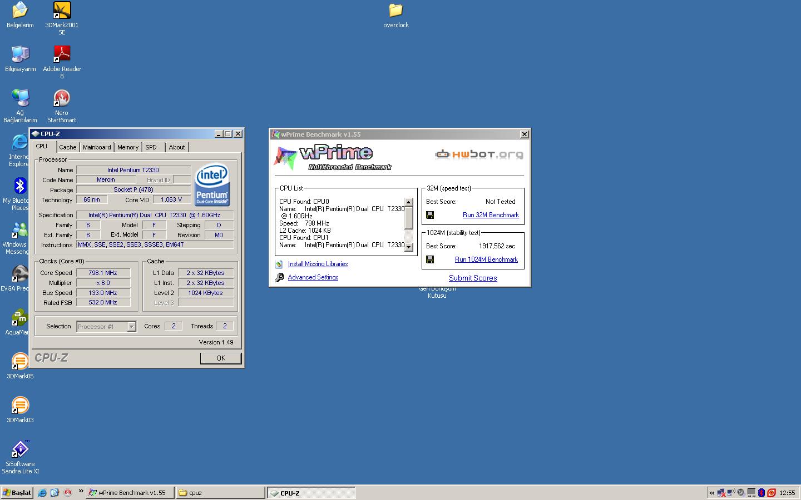Viewport: 801px width, 500px height.
Task: Click the Internet Explorer quick launch icon
Action: 42,493
